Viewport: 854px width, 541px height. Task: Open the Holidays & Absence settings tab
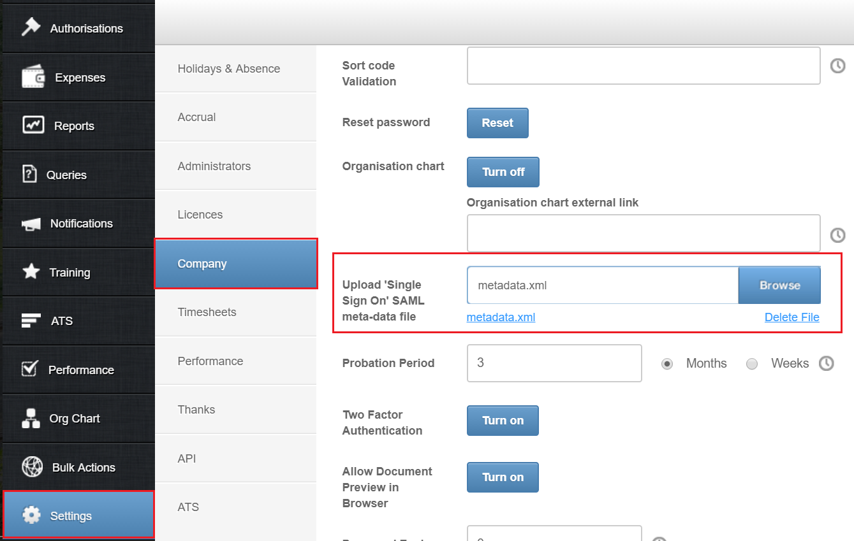[229, 69]
